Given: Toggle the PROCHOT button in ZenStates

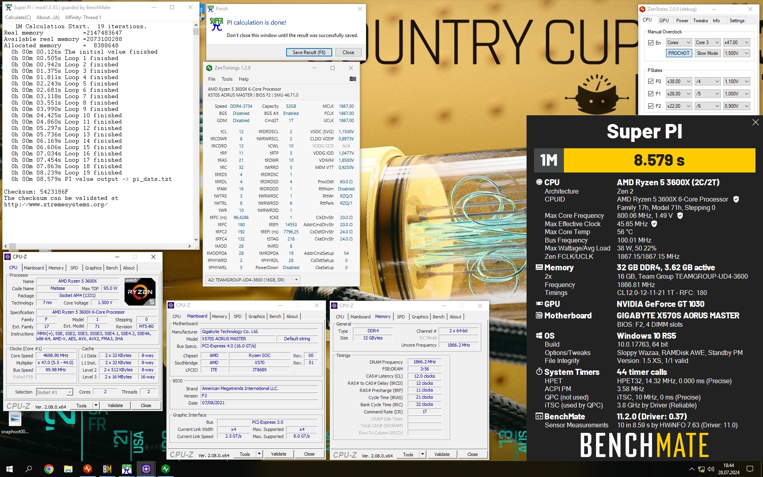Looking at the screenshot, I should 679,53.
